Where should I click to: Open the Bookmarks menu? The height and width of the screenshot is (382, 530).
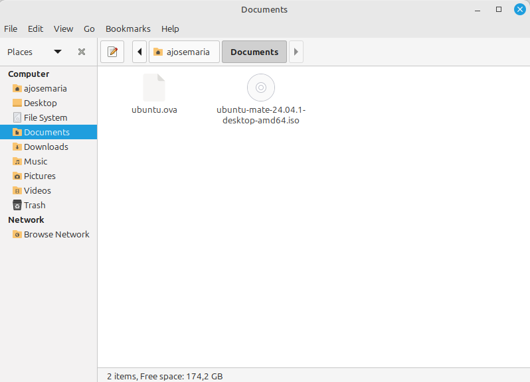point(128,29)
